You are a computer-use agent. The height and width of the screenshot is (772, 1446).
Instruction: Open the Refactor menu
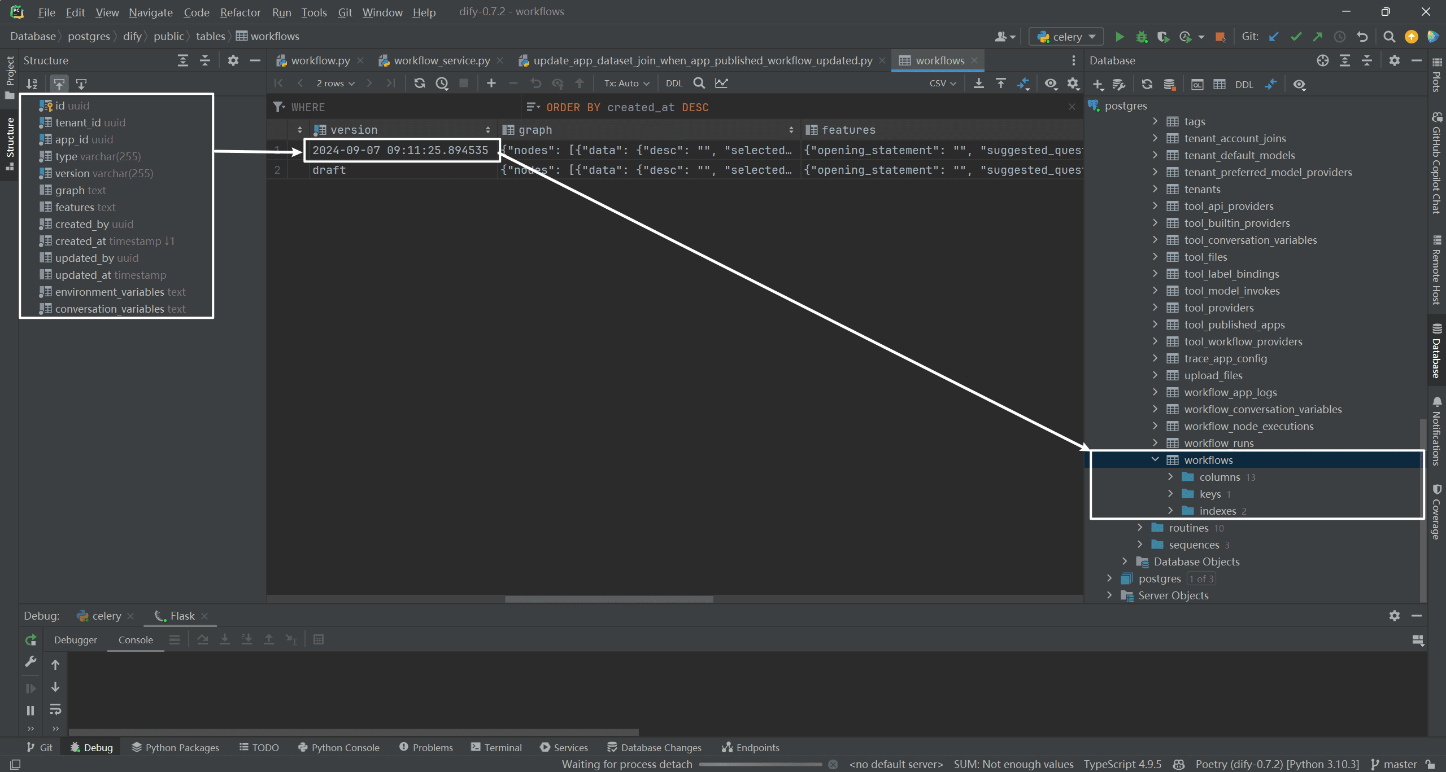(240, 12)
